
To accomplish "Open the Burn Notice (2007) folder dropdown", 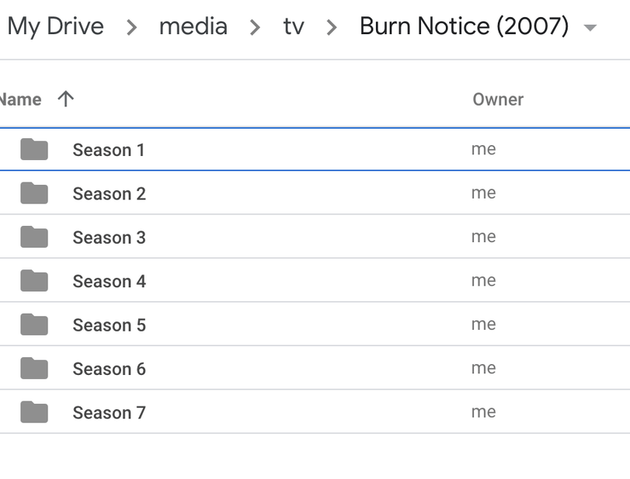I will [590, 28].
